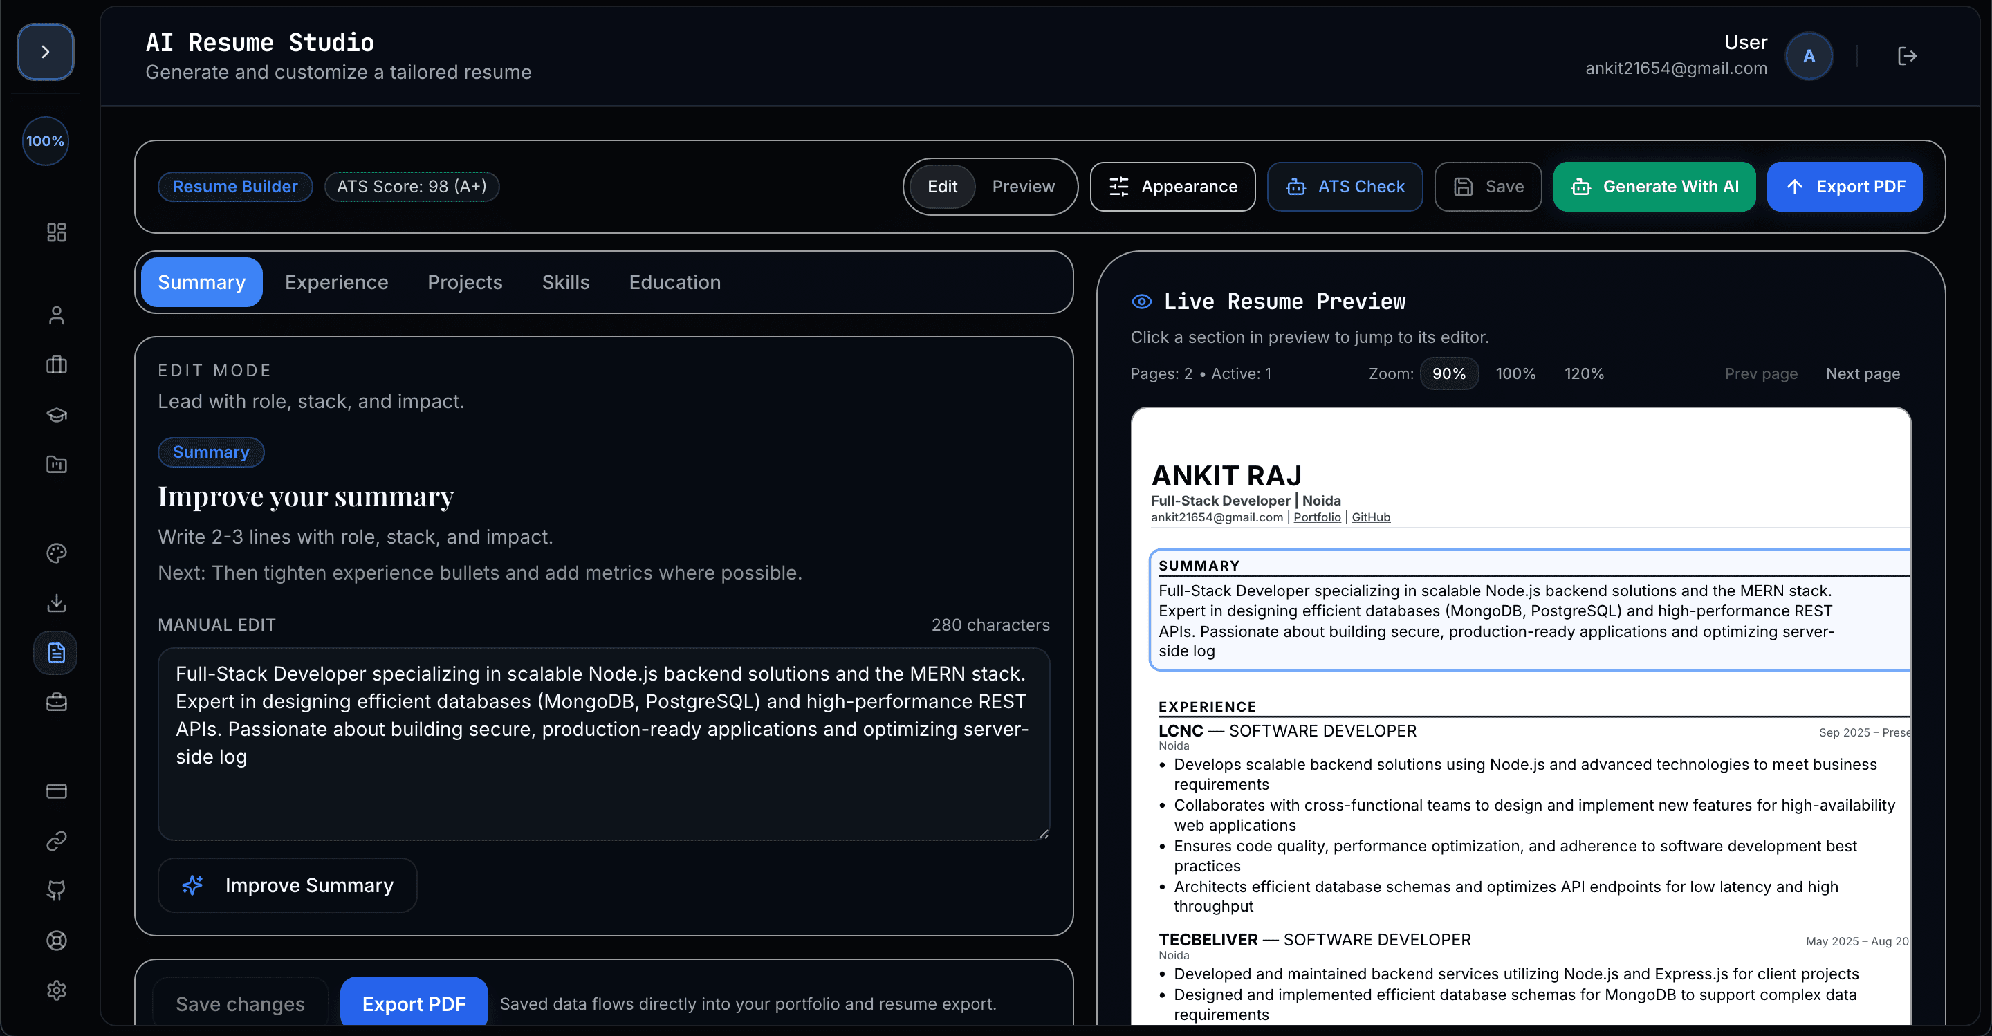Click the EXPERIENCE heading in resume preview
Viewport: 1992px width, 1036px height.
pyautogui.click(x=1207, y=707)
